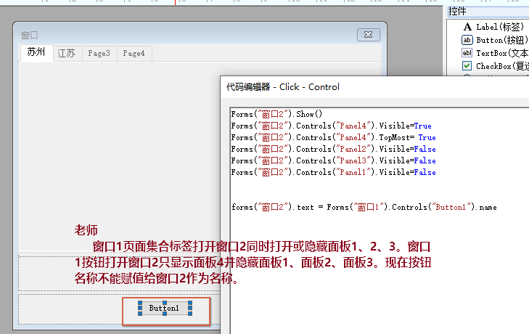
Task: Click code line assigning Button1 name
Action: tap(364, 207)
